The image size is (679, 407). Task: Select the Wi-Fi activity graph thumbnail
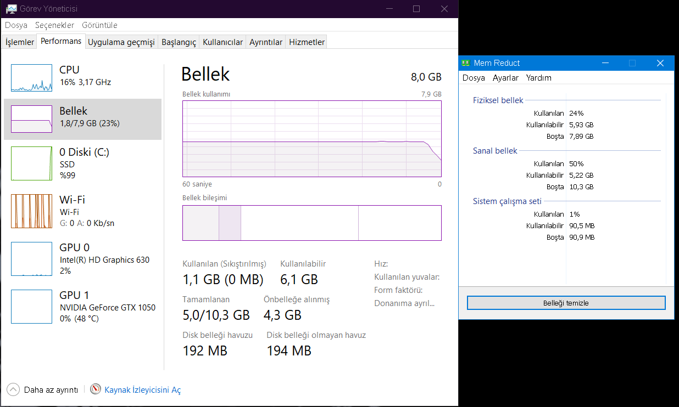(x=31, y=211)
